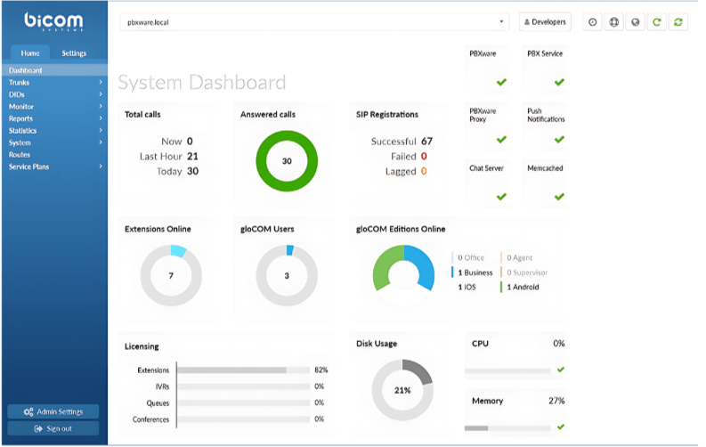Click the Extensions licensing progress bar
Screen dimensions: 706x447
pyautogui.click(x=242, y=370)
